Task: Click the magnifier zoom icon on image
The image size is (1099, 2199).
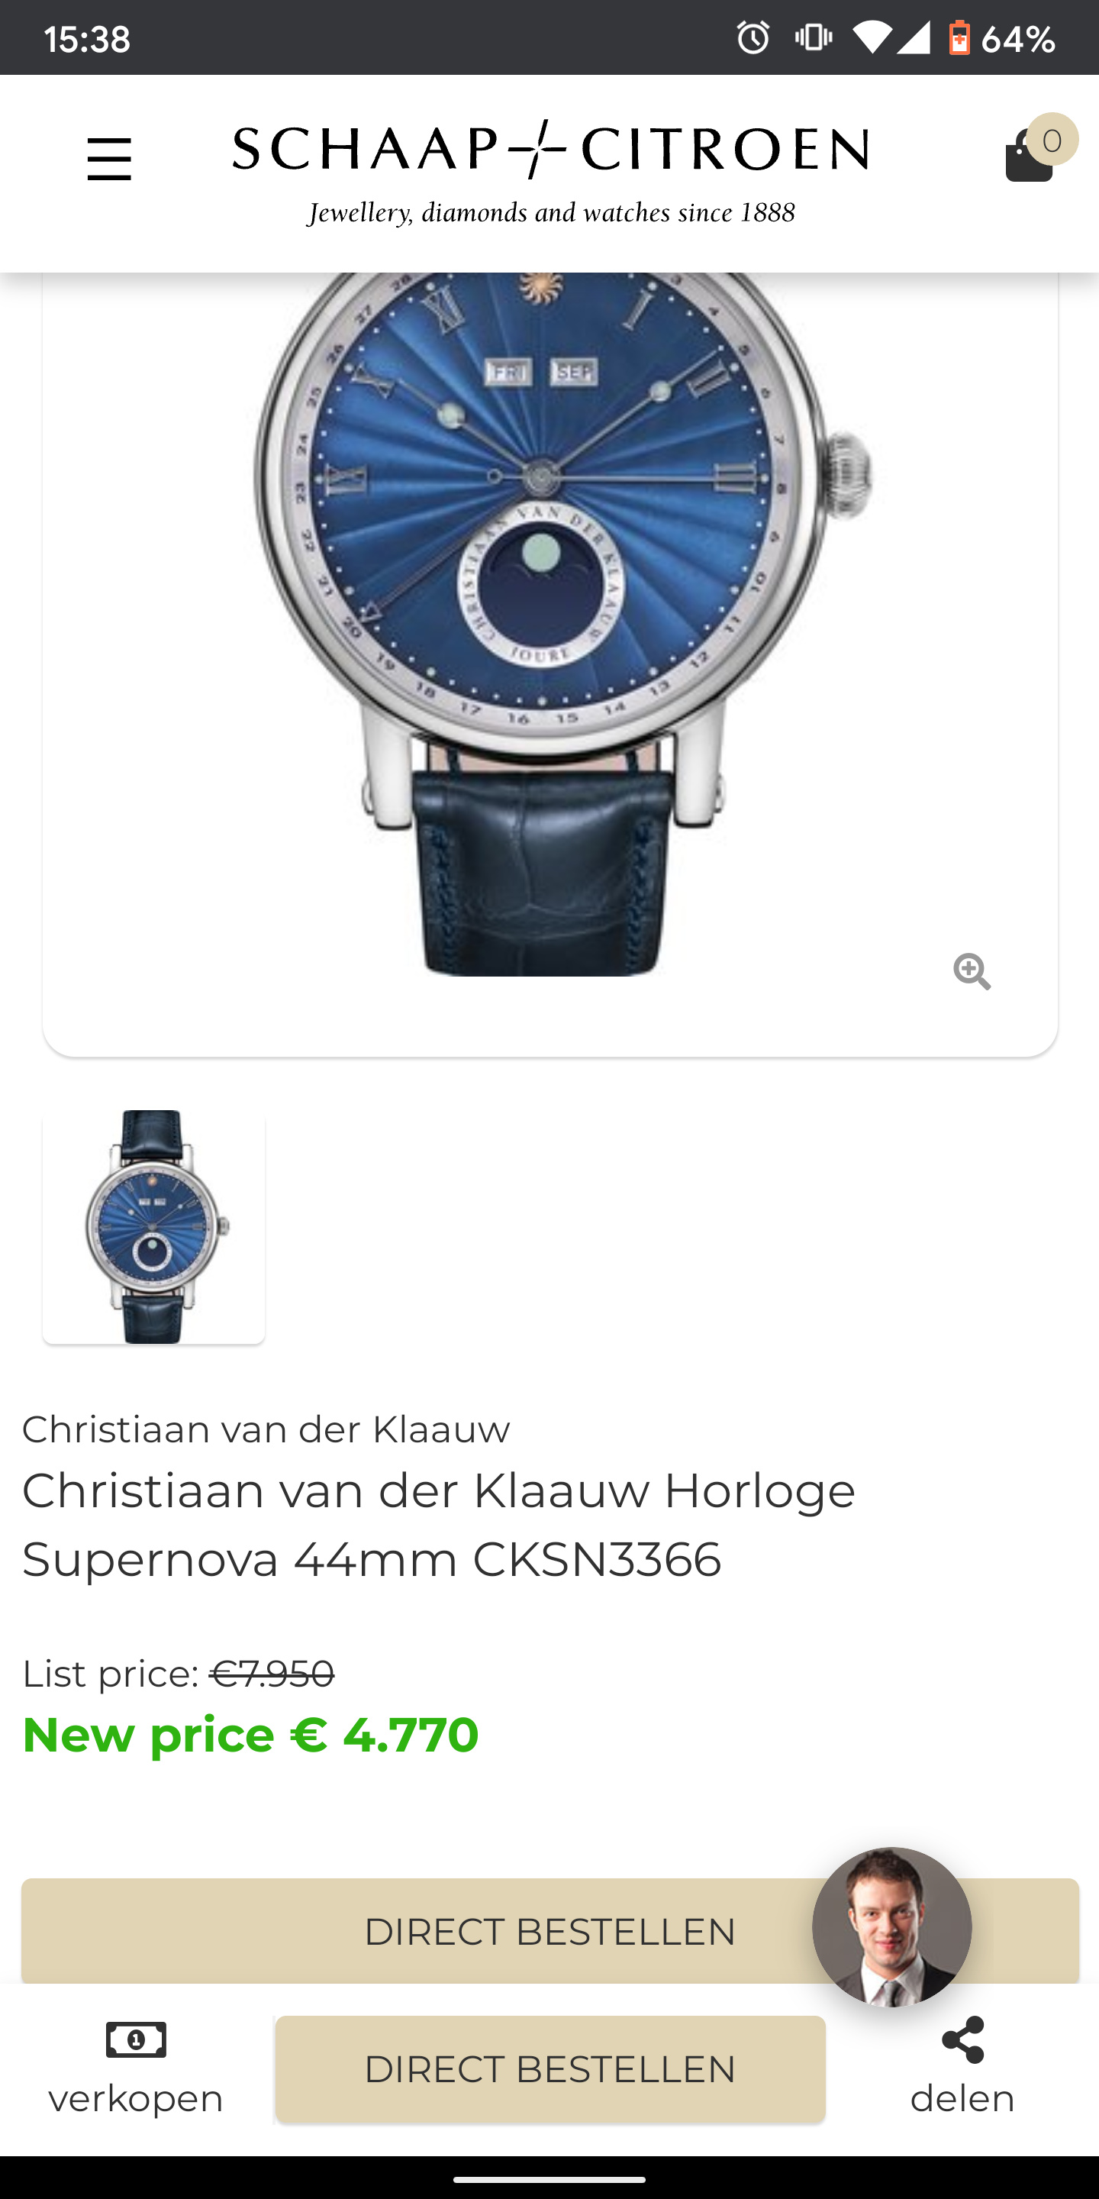Action: (972, 971)
